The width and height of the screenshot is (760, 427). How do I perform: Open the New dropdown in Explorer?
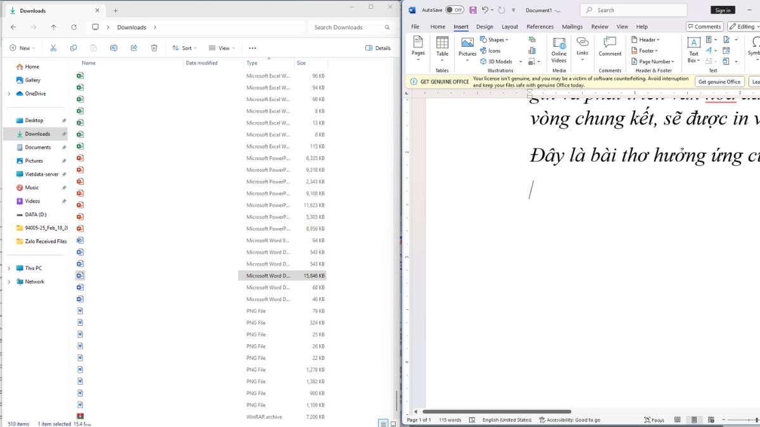tap(22, 48)
